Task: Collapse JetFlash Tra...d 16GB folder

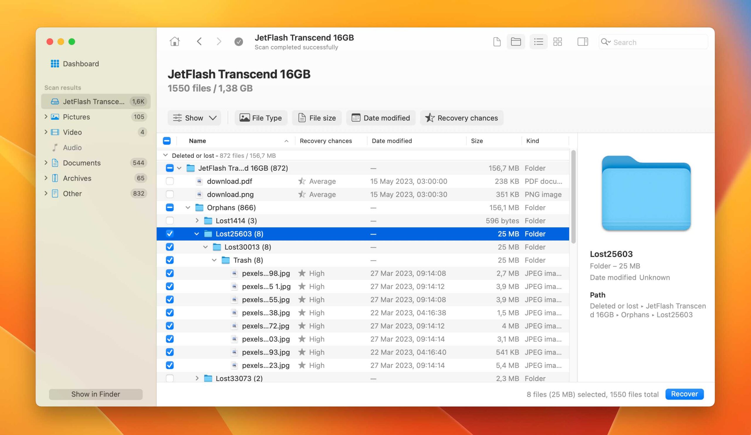Action: click(179, 168)
